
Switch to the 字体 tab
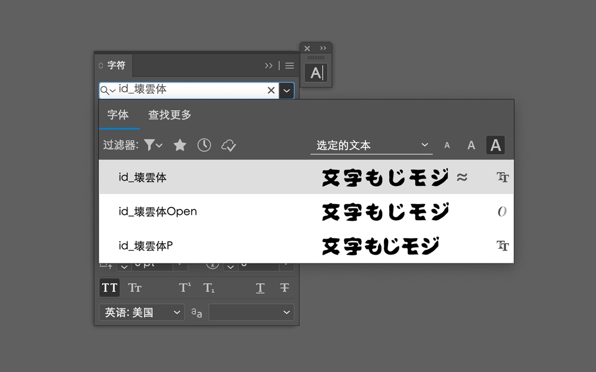coord(118,115)
